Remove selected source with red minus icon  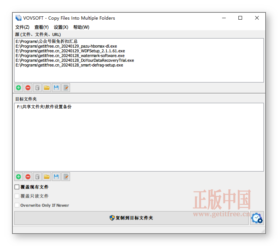point(28,88)
